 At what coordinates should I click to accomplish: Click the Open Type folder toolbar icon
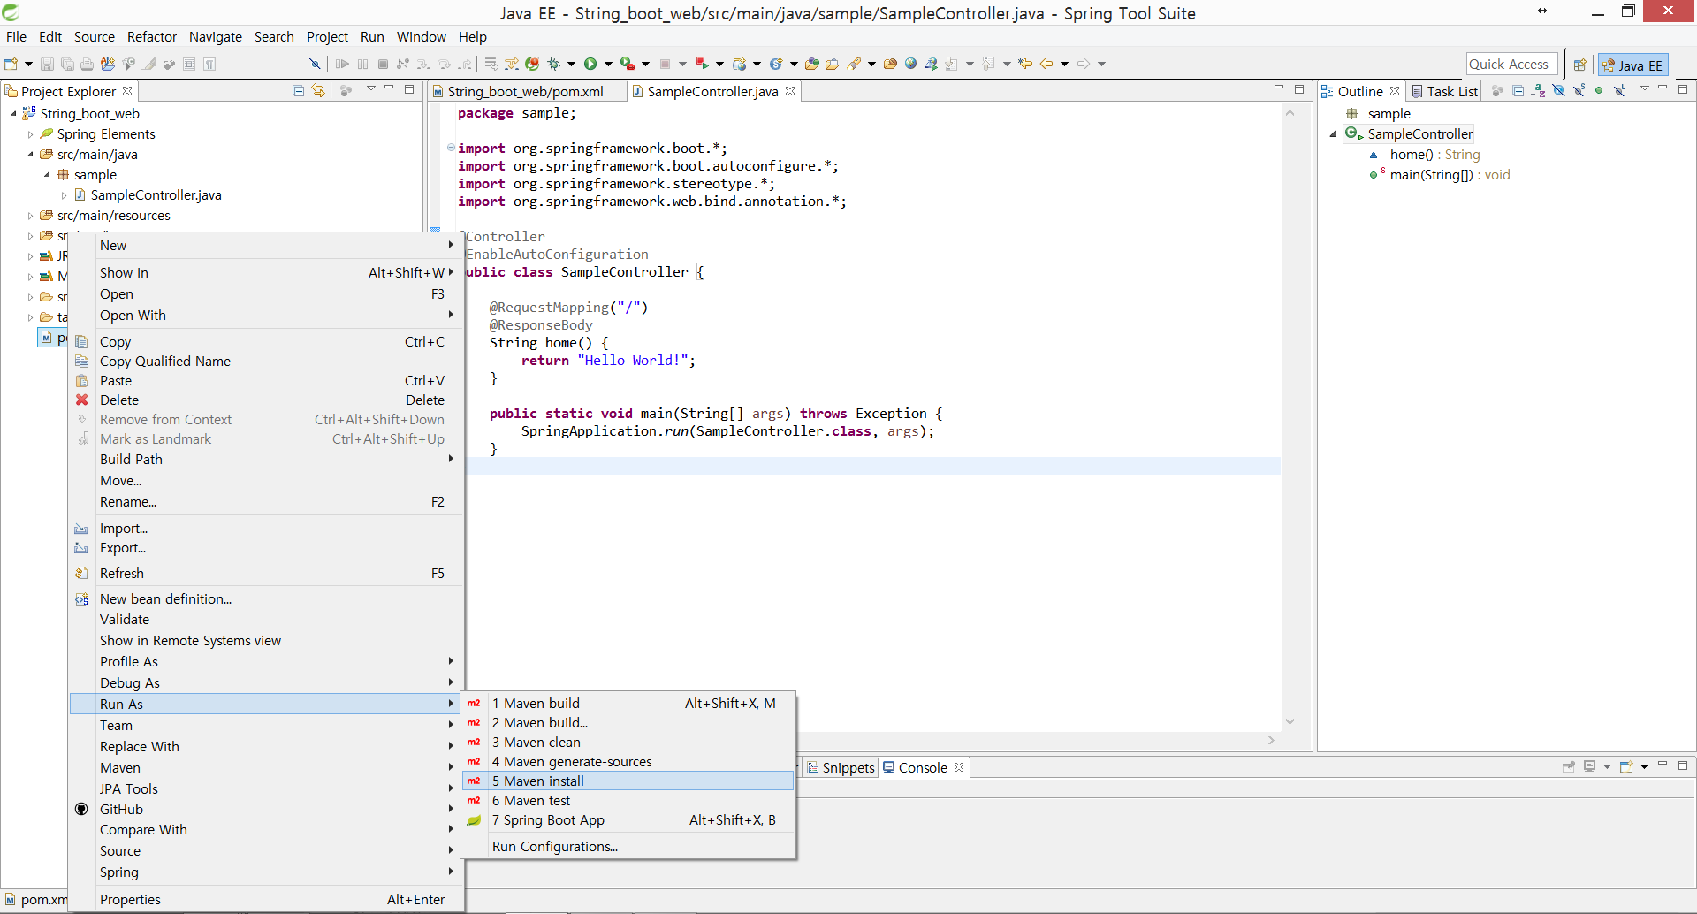(x=811, y=64)
